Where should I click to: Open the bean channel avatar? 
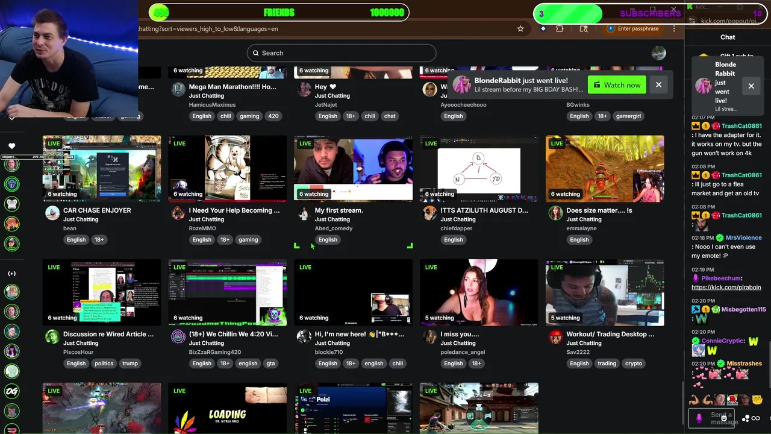click(x=52, y=213)
